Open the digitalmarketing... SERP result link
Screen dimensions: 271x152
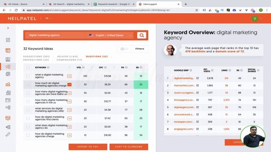[184, 78]
